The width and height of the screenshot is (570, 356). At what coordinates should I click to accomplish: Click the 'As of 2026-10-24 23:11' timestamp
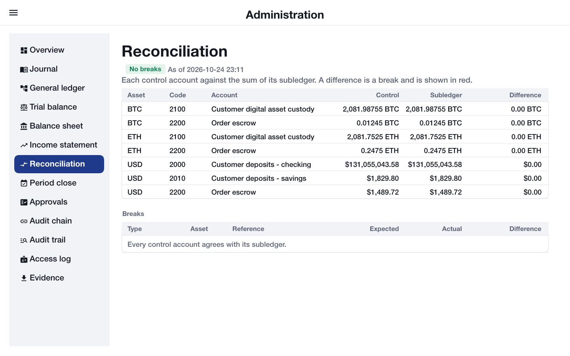point(206,70)
